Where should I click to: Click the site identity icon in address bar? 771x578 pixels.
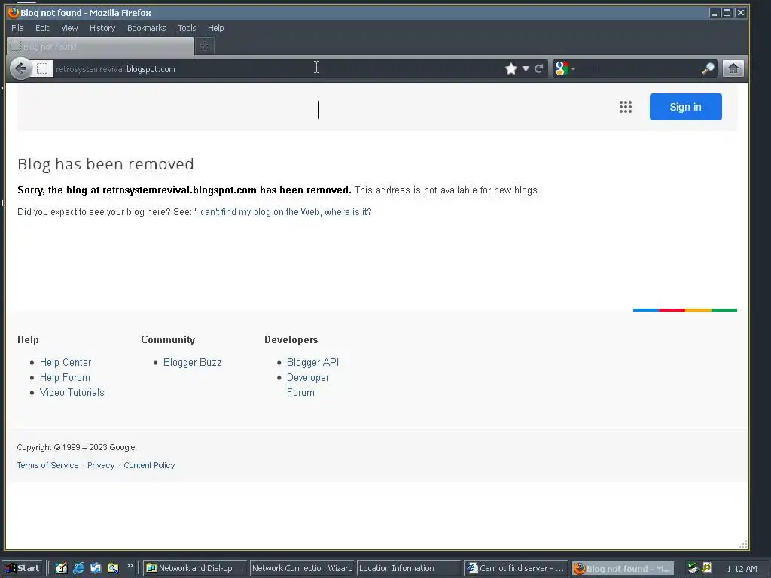(x=42, y=68)
